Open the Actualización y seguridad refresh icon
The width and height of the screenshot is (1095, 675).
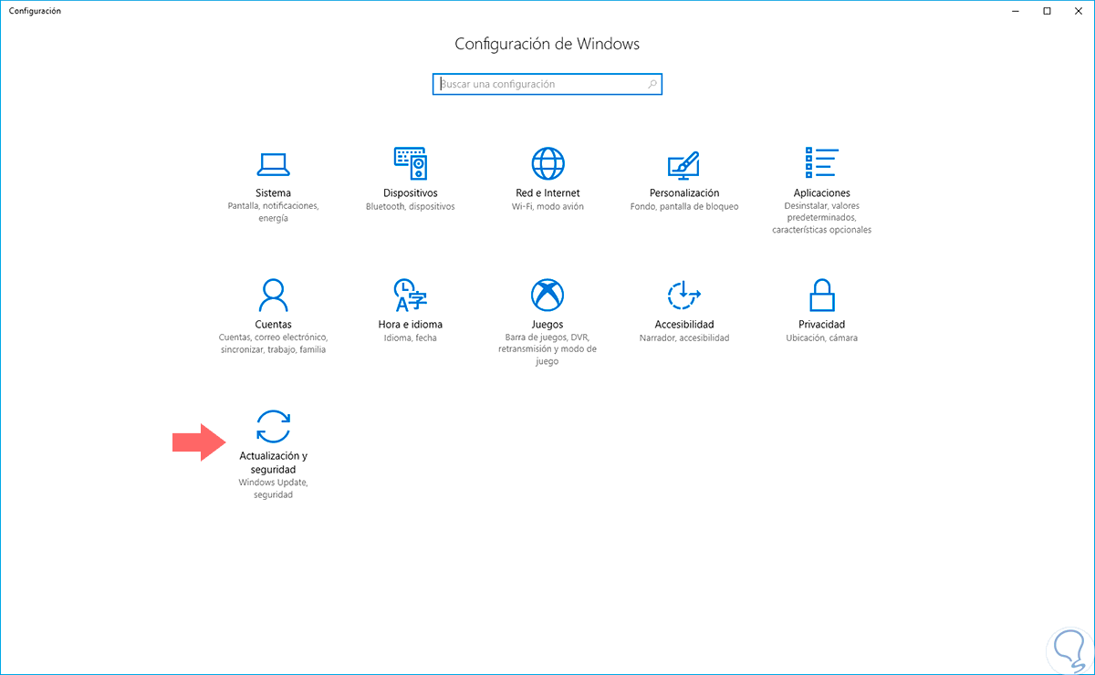point(274,426)
